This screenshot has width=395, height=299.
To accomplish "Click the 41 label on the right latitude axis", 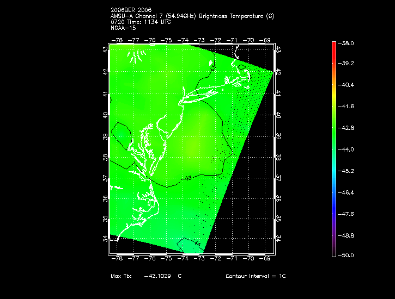I will pos(278,94).
